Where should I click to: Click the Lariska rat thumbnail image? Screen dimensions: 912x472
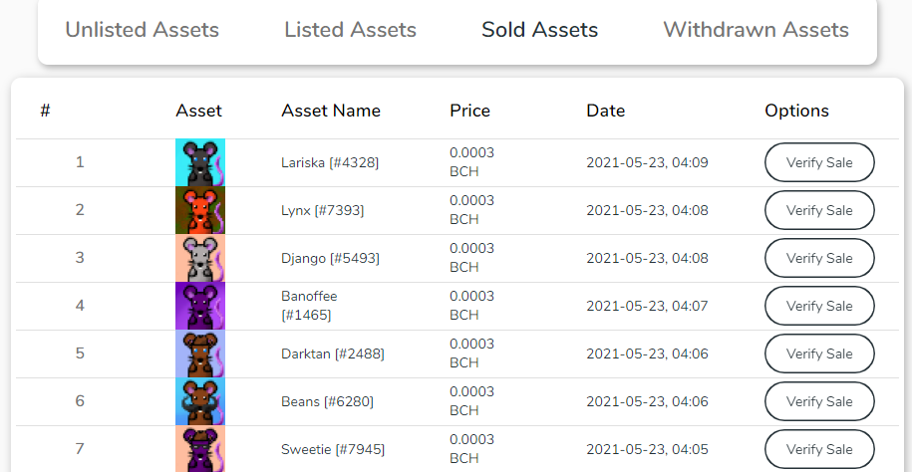click(200, 162)
